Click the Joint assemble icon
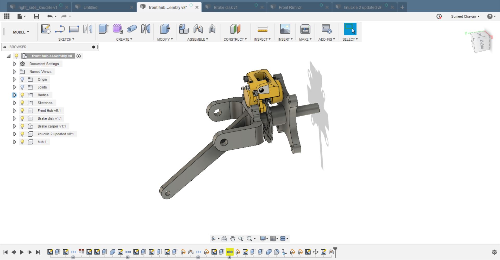This screenshot has height=260, width=500. (198, 29)
